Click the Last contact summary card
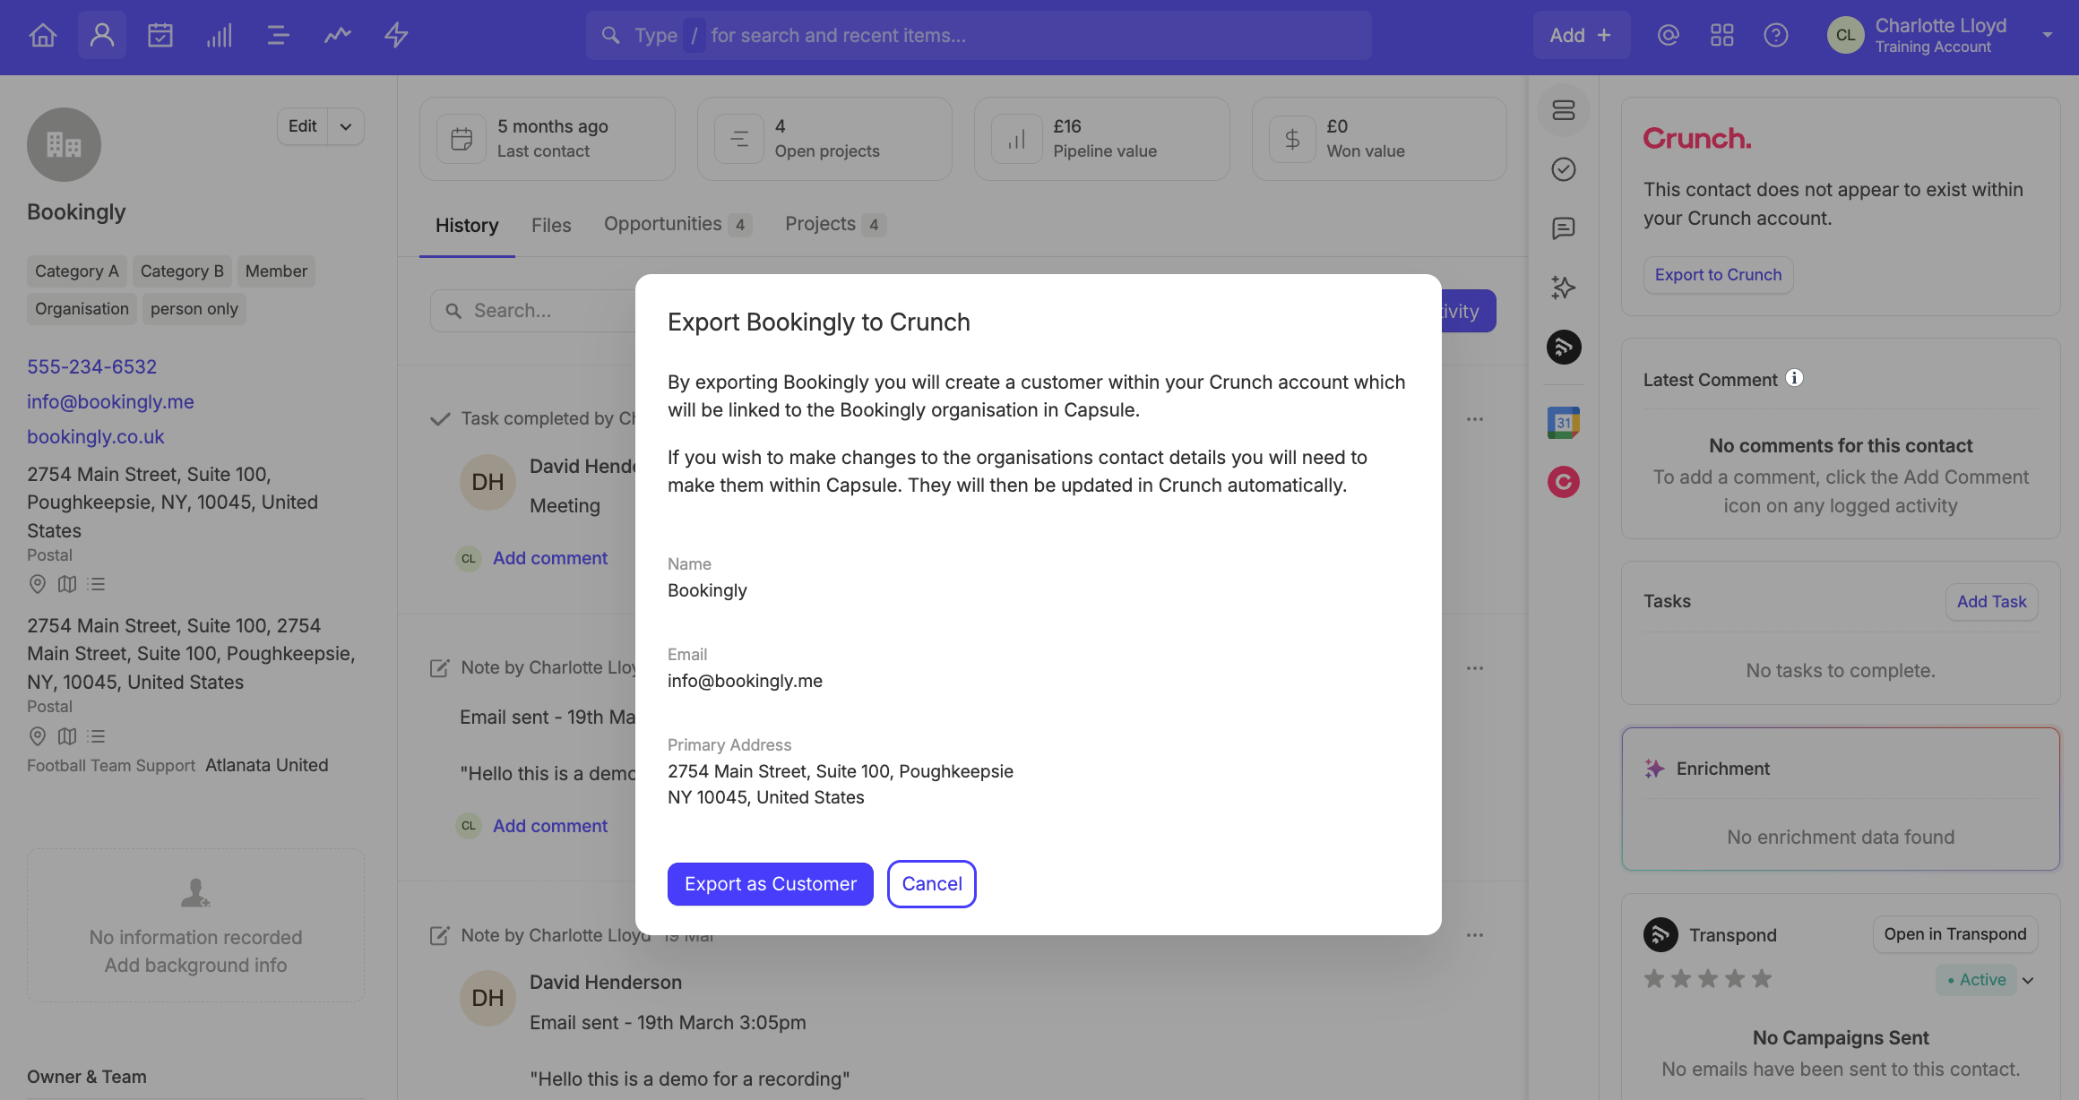Viewport: 2079px width, 1100px height. [x=548, y=139]
